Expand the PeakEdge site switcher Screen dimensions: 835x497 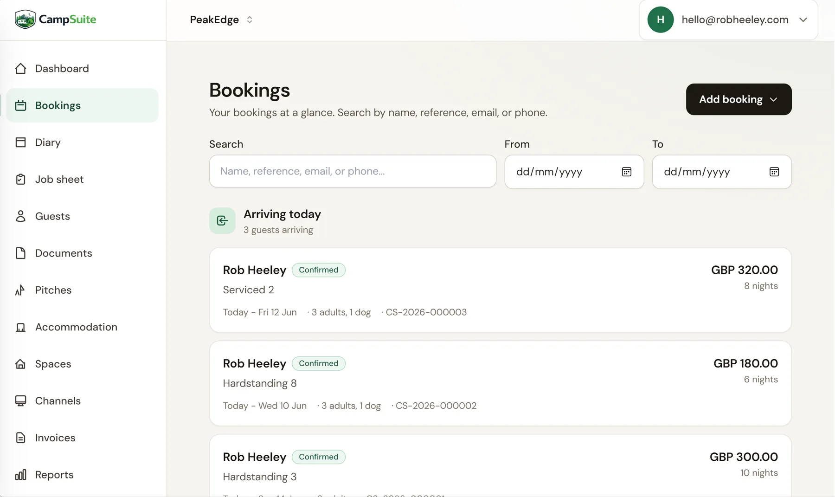coord(221,19)
